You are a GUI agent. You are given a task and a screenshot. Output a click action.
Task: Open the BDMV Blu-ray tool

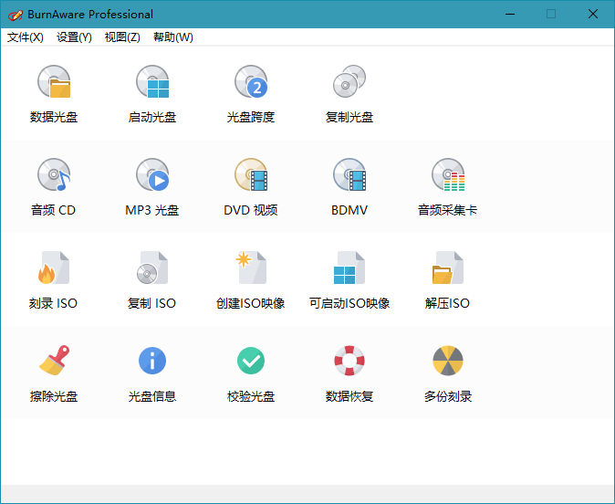[x=349, y=175]
